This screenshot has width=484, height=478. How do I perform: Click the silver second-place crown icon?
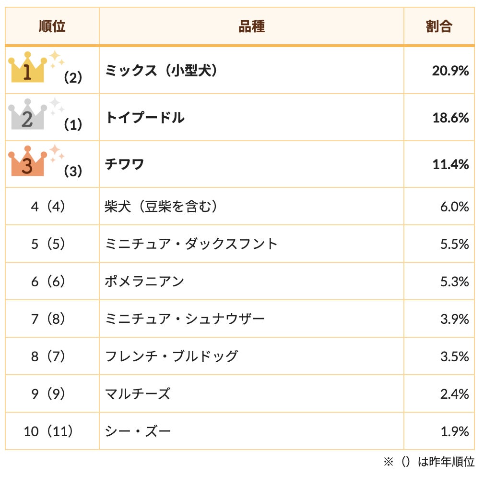coord(27,116)
